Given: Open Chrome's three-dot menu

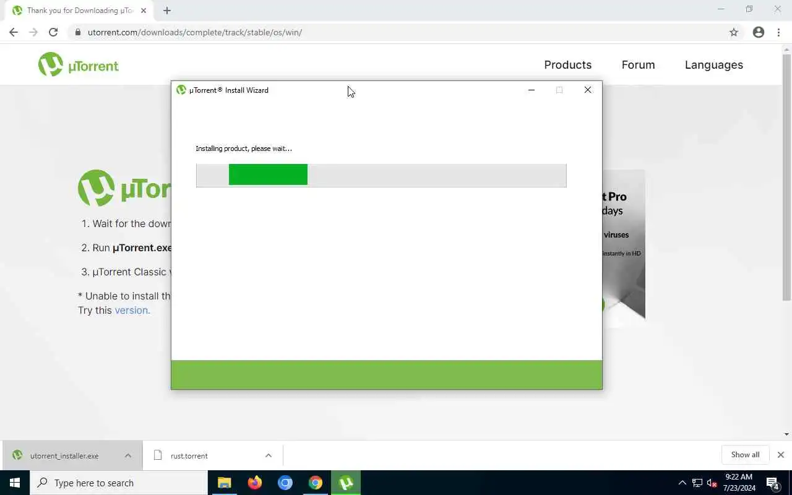Looking at the screenshot, I should 778,32.
